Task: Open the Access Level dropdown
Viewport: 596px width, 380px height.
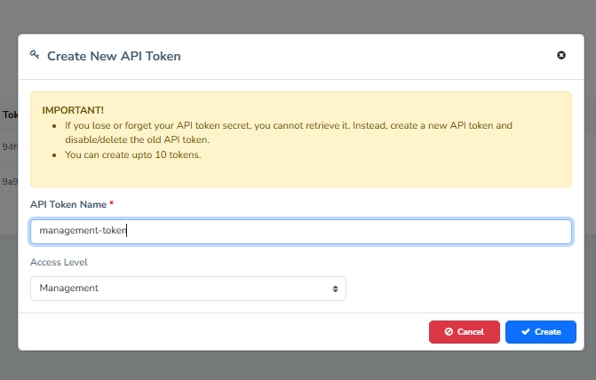Action: (188, 289)
